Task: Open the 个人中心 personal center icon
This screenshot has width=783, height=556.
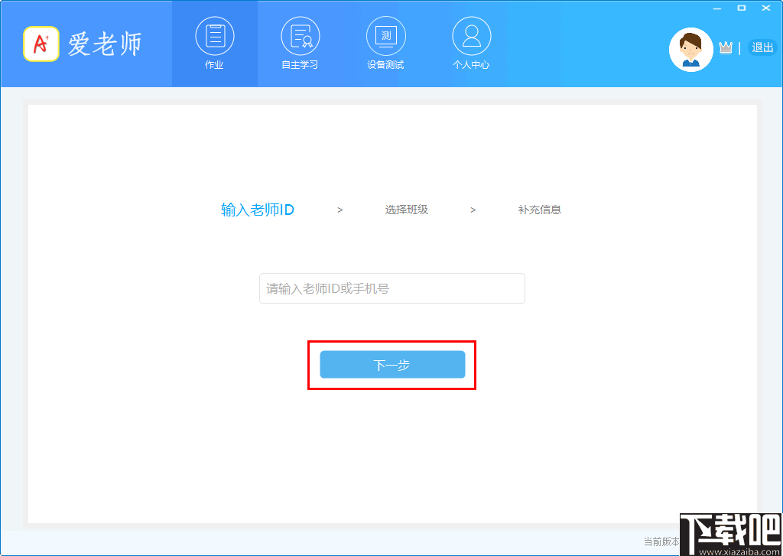Action: click(471, 35)
